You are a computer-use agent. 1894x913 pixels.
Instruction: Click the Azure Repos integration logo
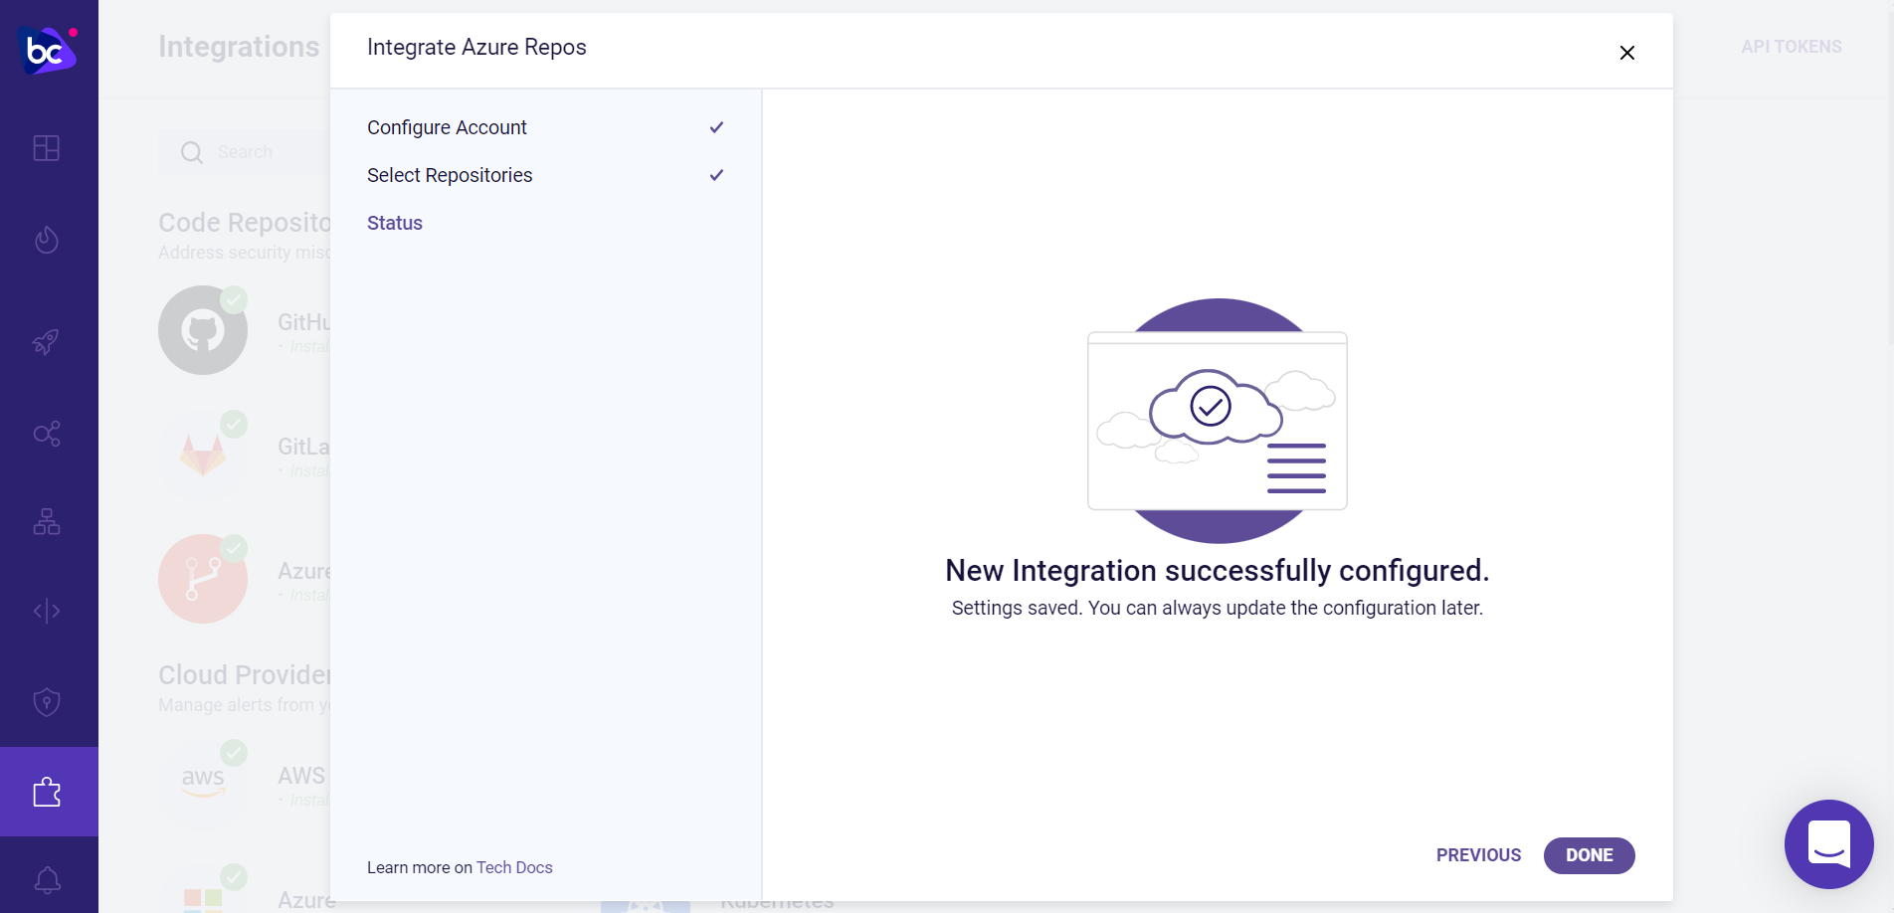tap(203, 579)
